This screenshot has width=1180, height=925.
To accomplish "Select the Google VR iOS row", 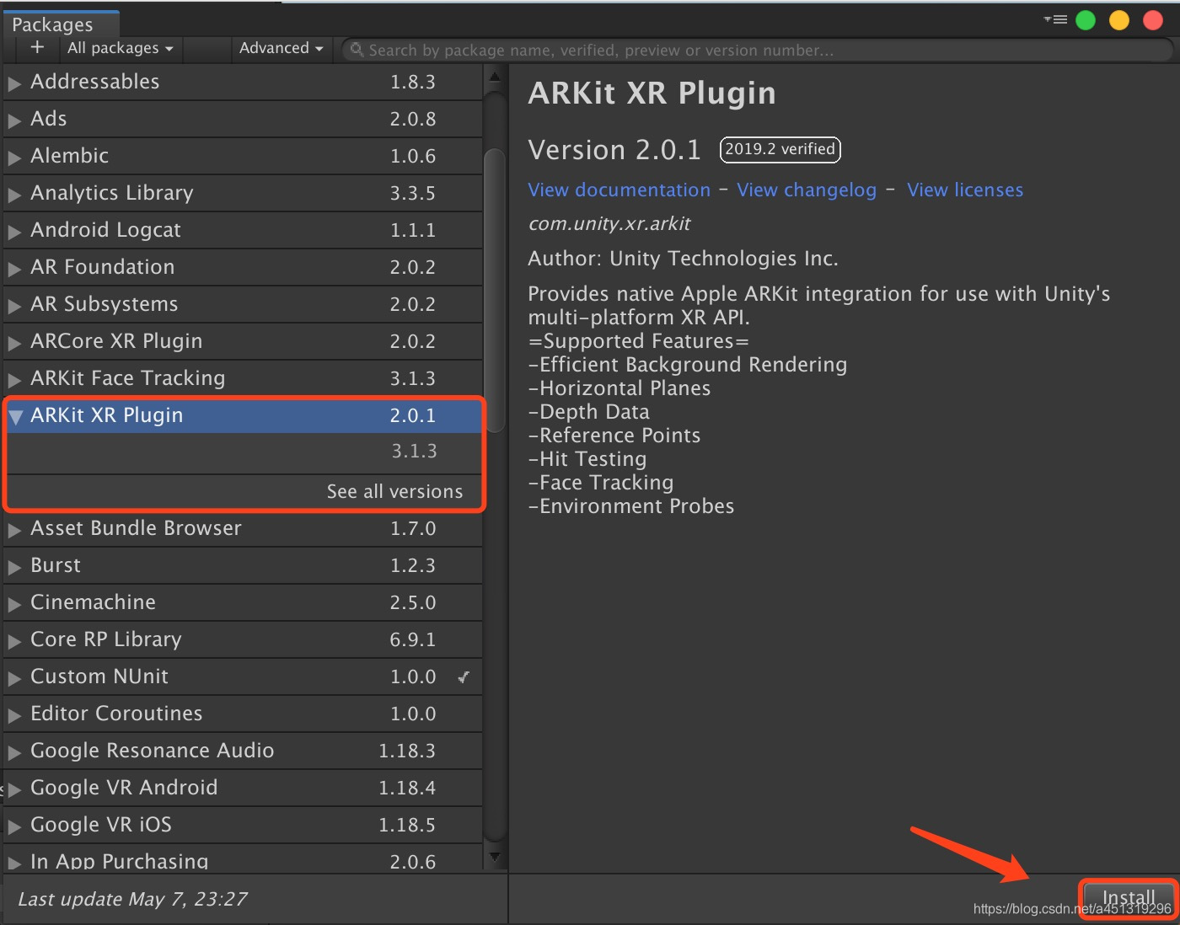I will click(244, 825).
